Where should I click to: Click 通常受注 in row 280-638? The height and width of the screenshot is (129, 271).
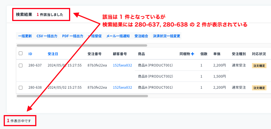[x=239, y=88]
